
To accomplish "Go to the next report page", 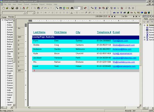I will tap(134, 16).
